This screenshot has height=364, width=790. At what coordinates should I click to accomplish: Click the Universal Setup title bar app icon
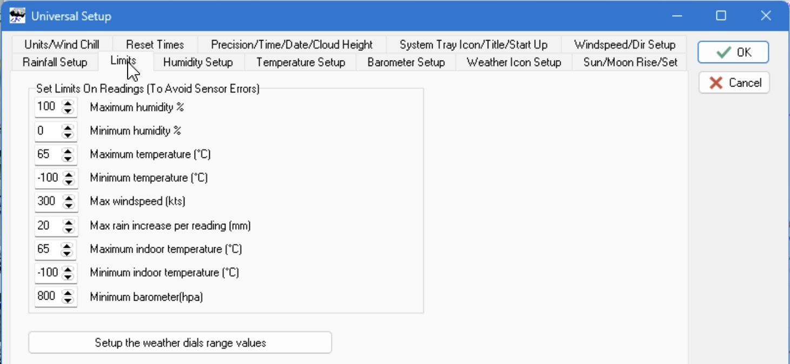tap(17, 15)
